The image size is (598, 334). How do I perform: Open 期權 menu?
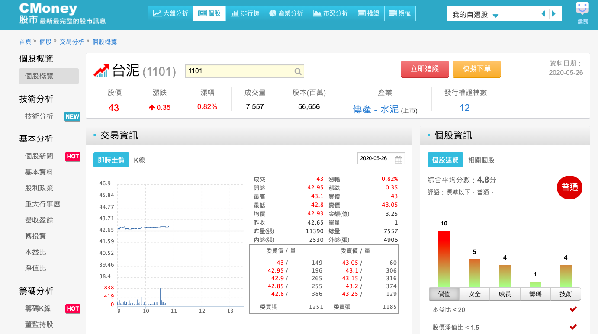[400, 13]
